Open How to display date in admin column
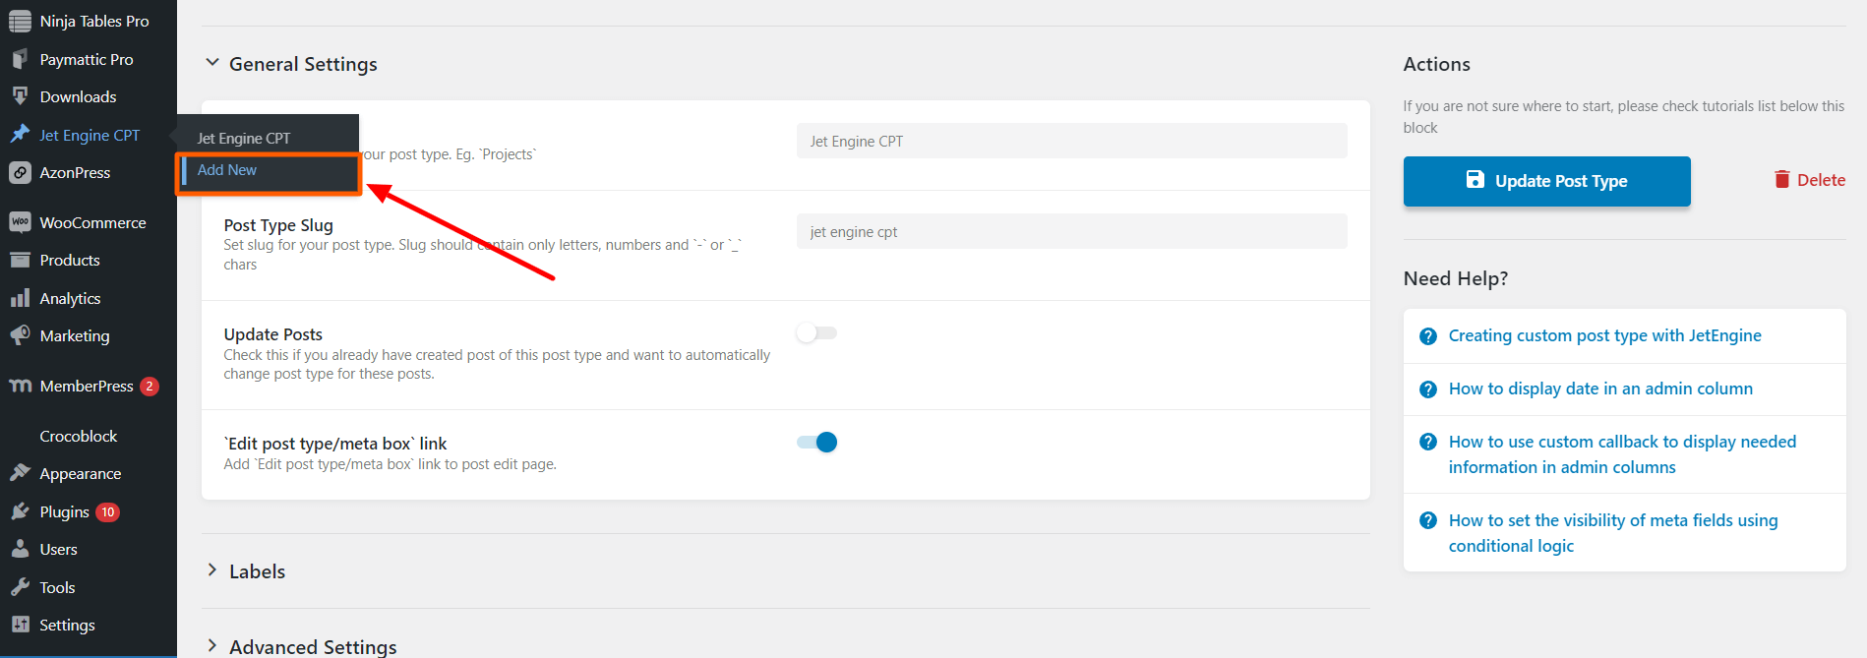The image size is (1867, 658). coord(1600,389)
